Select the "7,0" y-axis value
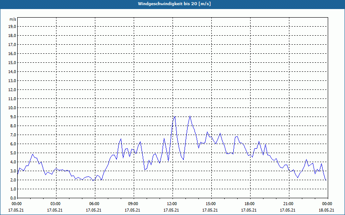The image size is (345, 215). (13, 135)
